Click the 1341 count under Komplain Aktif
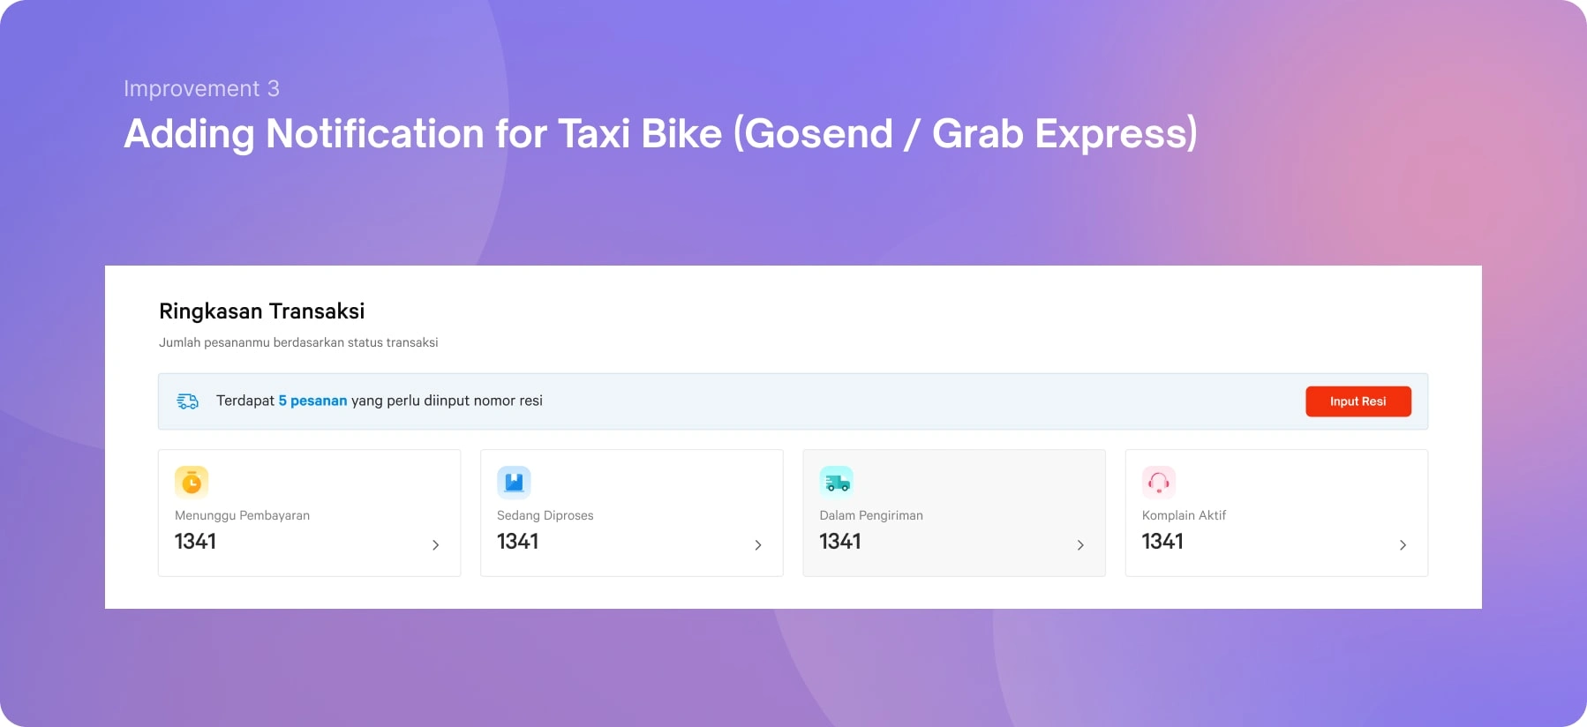Viewport: 1587px width, 727px height. pos(1162,542)
